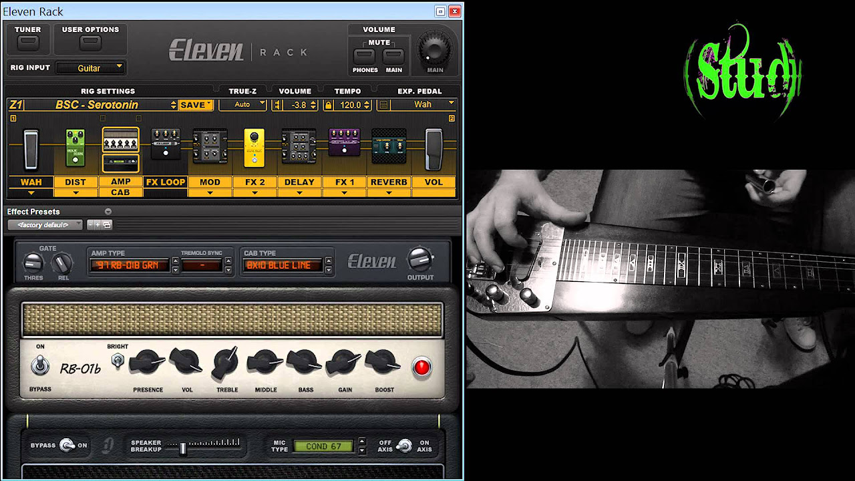855x481 pixels.
Task: Click the tempo lock icon
Action: 327,105
